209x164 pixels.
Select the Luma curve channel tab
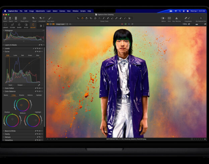[15, 55]
